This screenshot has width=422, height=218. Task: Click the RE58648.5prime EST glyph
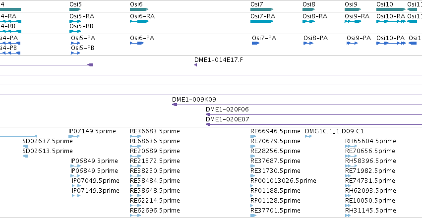click(136, 196)
